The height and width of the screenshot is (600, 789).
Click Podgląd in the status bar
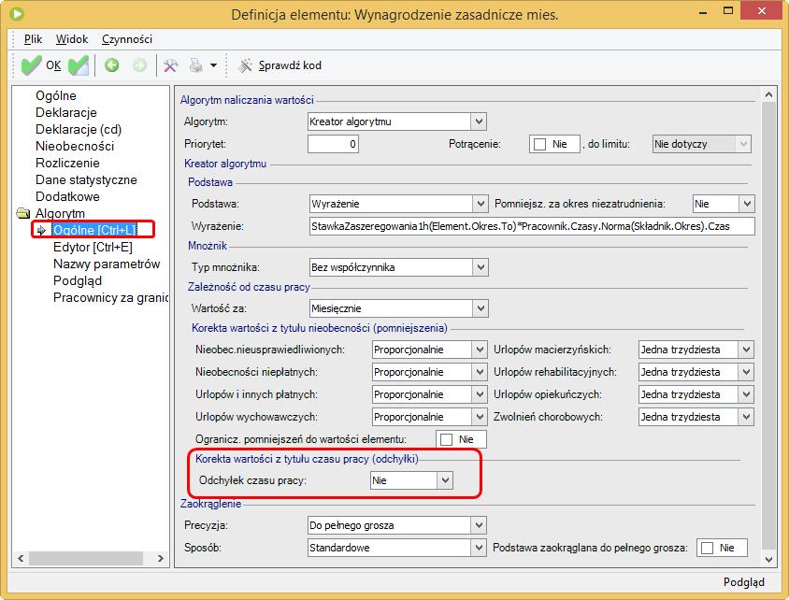click(x=744, y=582)
